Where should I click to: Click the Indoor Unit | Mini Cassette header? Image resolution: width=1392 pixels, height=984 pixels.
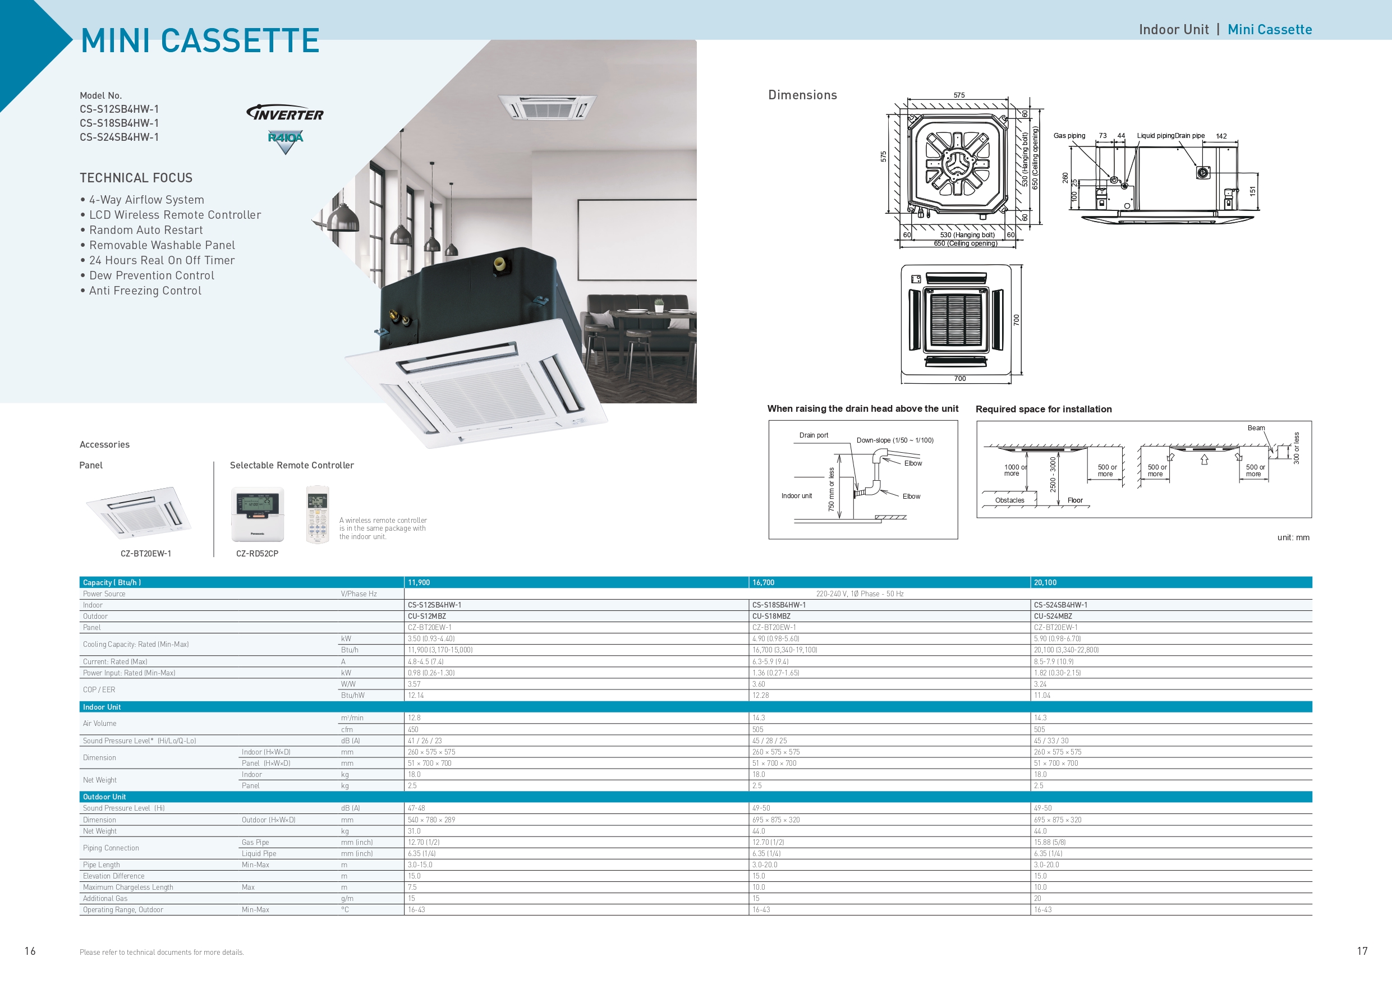coord(1225,30)
